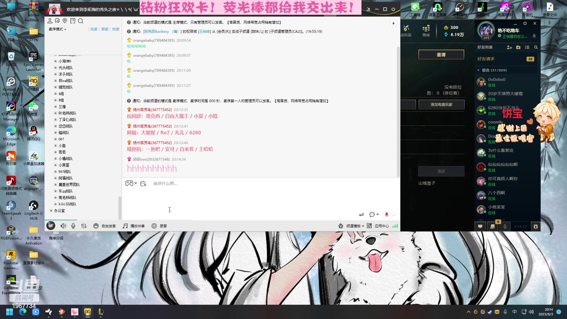Click the 添加电脑玩家 add bot button

click(441, 105)
